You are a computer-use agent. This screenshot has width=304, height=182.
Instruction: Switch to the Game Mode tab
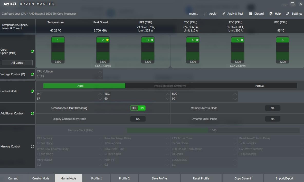pos(69,178)
